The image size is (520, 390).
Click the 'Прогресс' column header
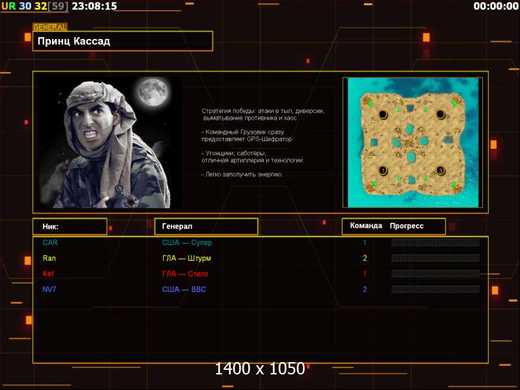(407, 226)
